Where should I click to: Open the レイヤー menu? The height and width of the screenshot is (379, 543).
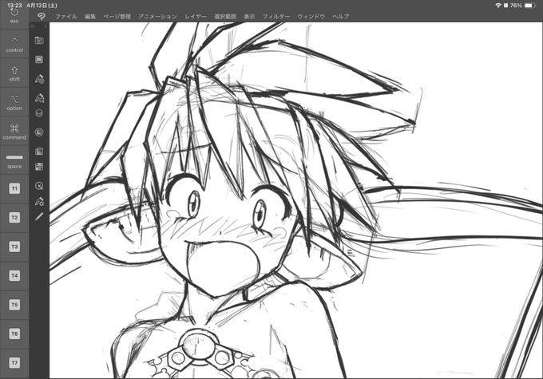point(196,16)
